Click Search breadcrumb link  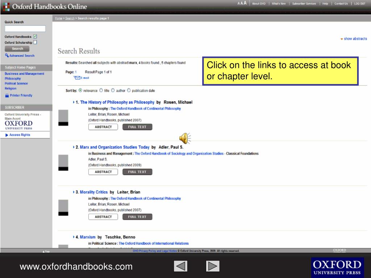pyautogui.click(x=70, y=18)
